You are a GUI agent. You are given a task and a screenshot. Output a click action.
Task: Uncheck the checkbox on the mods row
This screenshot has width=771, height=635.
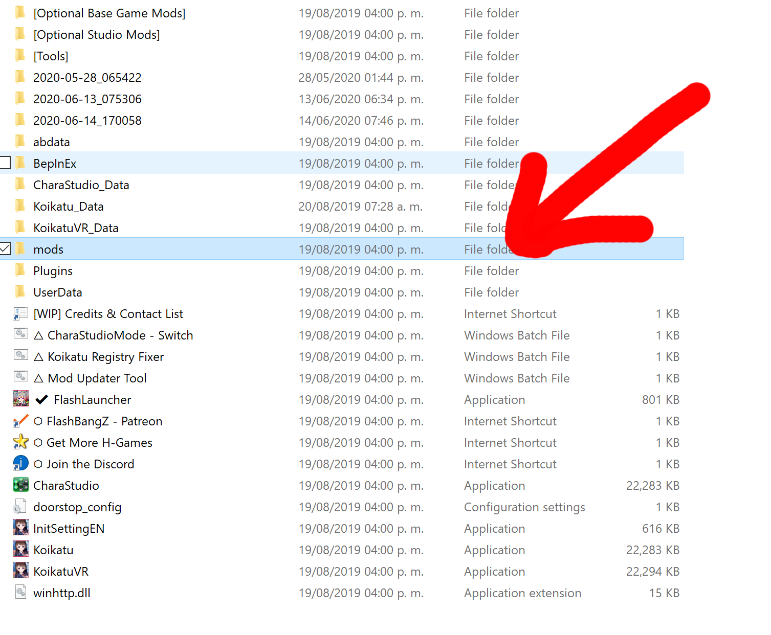coord(5,248)
